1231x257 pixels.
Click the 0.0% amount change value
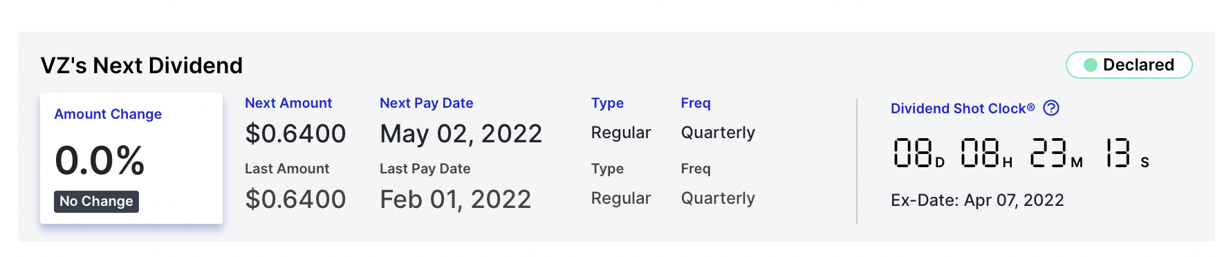pyautogui.click(x=100, y=160)
